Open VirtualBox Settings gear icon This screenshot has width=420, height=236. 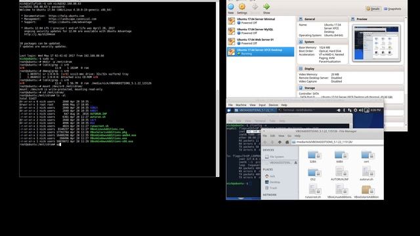(x=242, y=7)
